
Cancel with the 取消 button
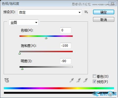click(x=104, y=19)
